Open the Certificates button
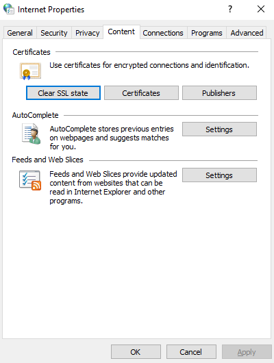The image size is (274, 363). tap(141, 93)
